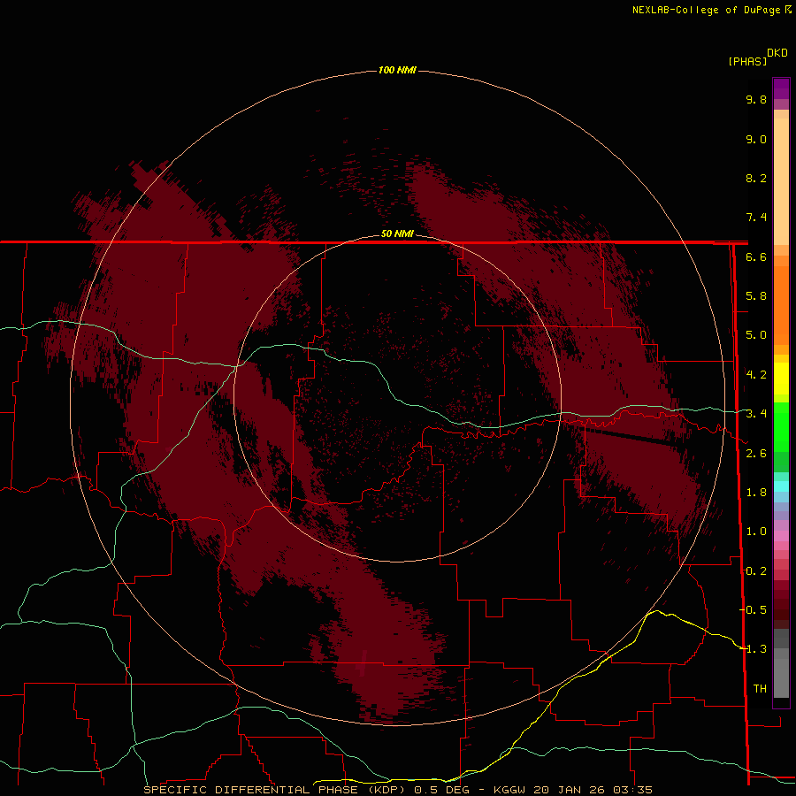
Task: Click the 0.5 DEG elevation text in caption
Action: pyautogui.click(x=443, y=790)
